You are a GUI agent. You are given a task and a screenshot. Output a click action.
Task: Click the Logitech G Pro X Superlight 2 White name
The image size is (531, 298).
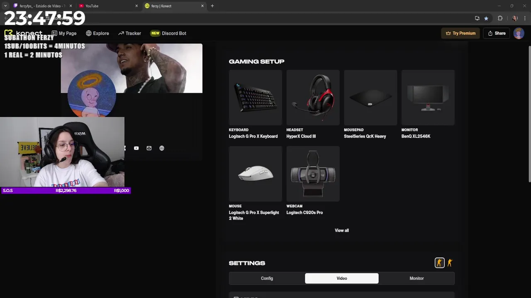(254, 215)
